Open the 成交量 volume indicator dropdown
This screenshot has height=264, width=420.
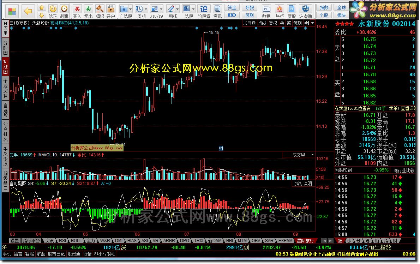[x=312, y=155]
